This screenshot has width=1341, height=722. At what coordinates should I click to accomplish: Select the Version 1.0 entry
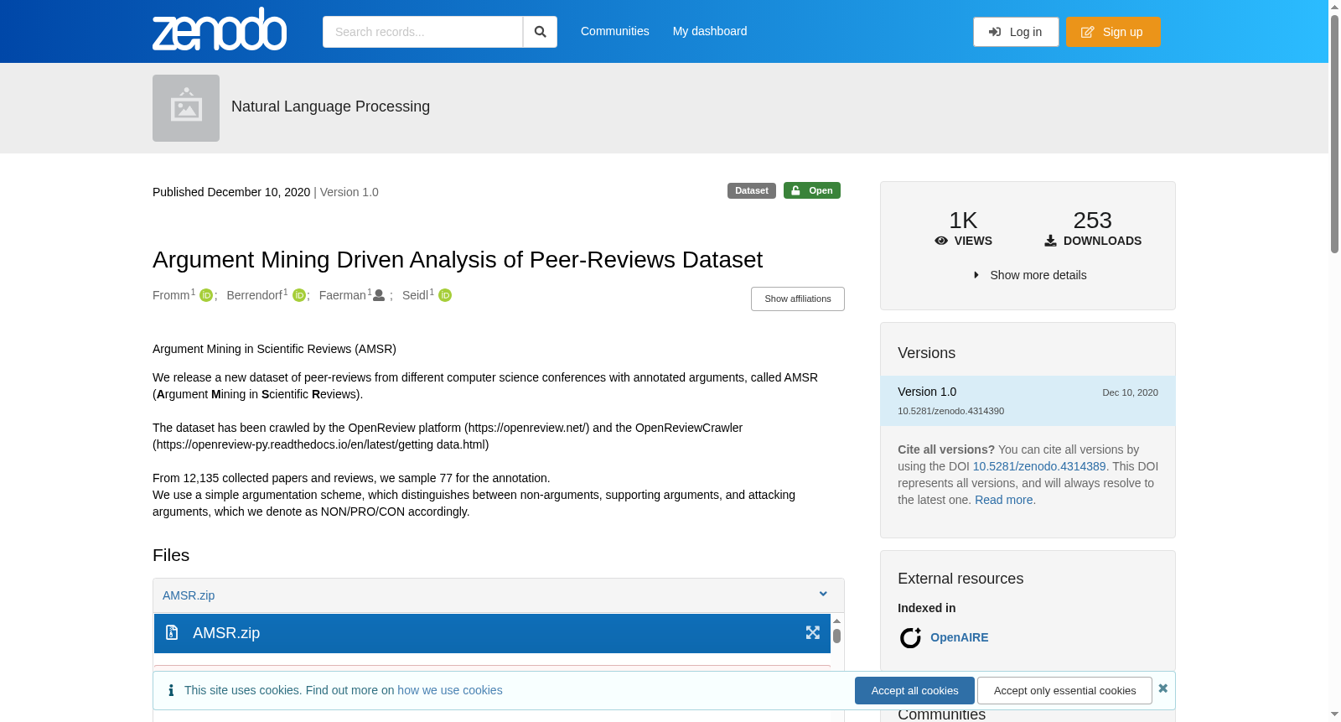(x=1028, y=401)
